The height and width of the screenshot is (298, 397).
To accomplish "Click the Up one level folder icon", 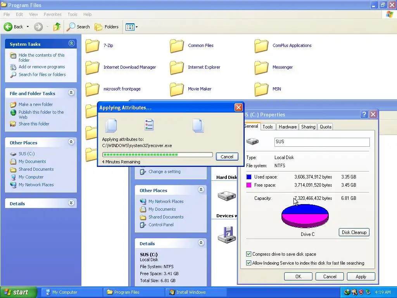I will click(57, 27).
